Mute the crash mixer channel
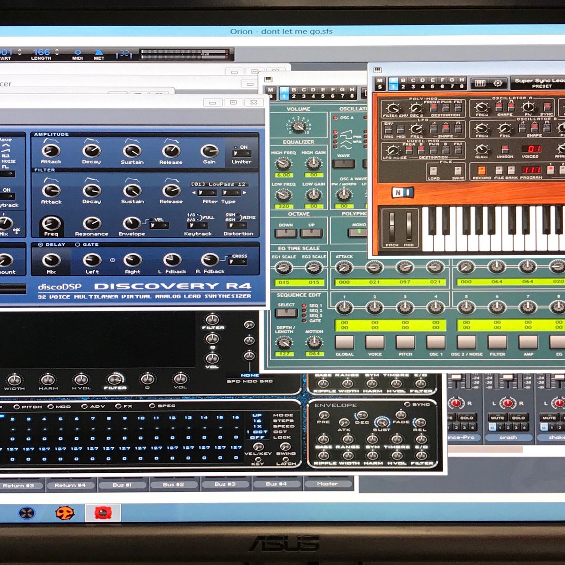 [x=498, y=418]
